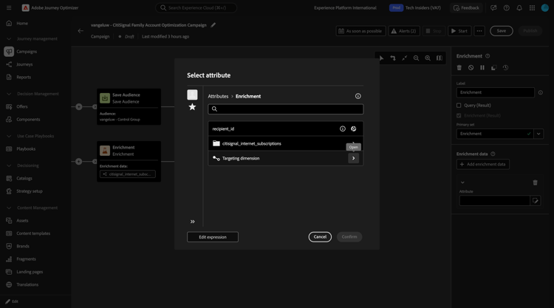Screen dimensions: 554x308
Task: Show info for recipient_id
Action: coord(342,129)
